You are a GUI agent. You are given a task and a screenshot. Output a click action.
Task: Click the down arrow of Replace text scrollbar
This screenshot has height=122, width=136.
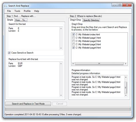(61, 95)
